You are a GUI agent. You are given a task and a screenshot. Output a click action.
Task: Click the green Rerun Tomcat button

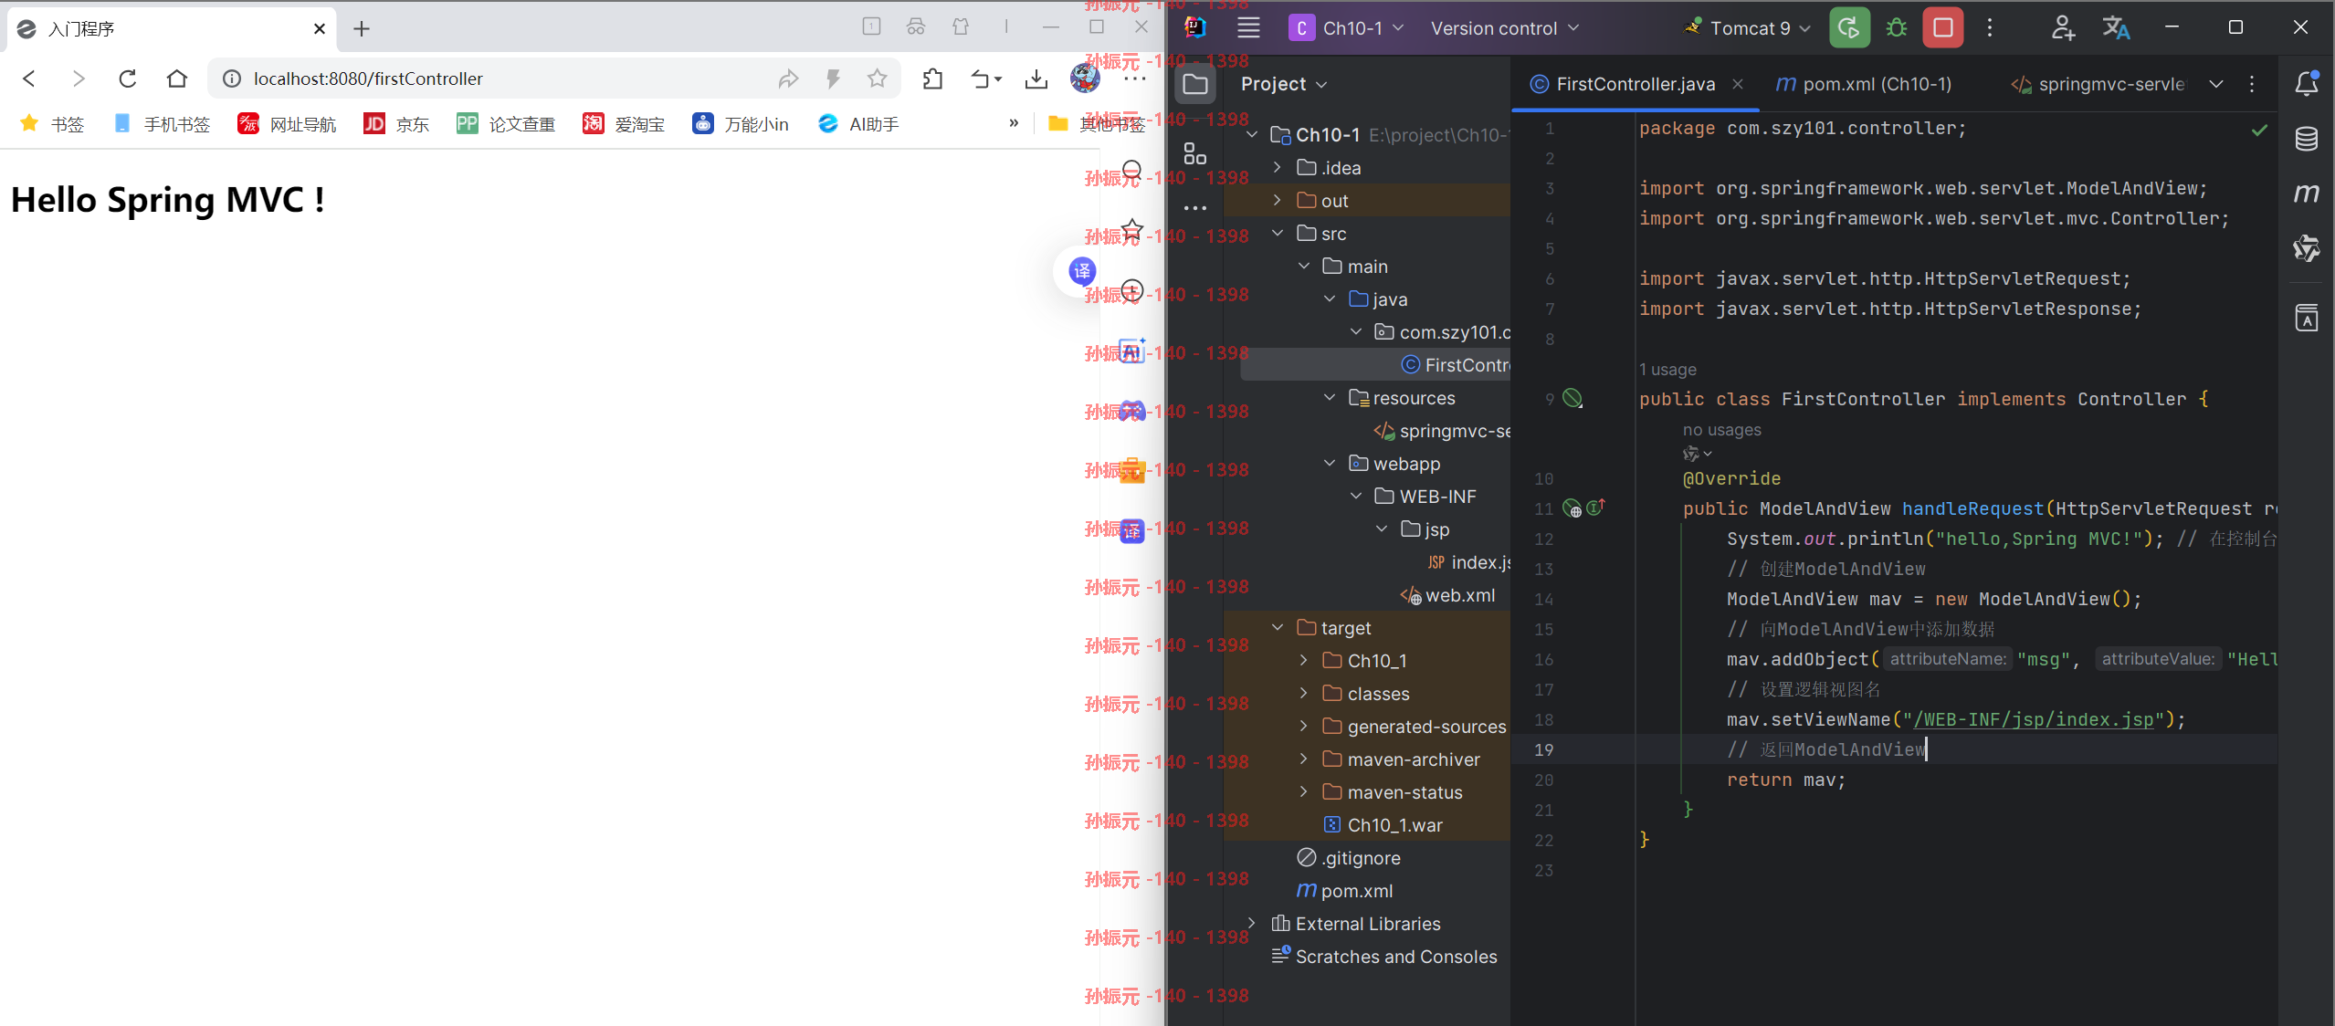1849,28
